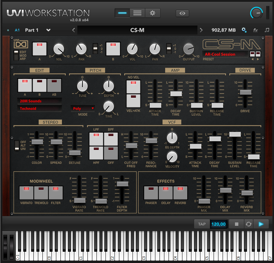Stop playback with the stop button
Viewport: 274px width, 263px height.
236,224
